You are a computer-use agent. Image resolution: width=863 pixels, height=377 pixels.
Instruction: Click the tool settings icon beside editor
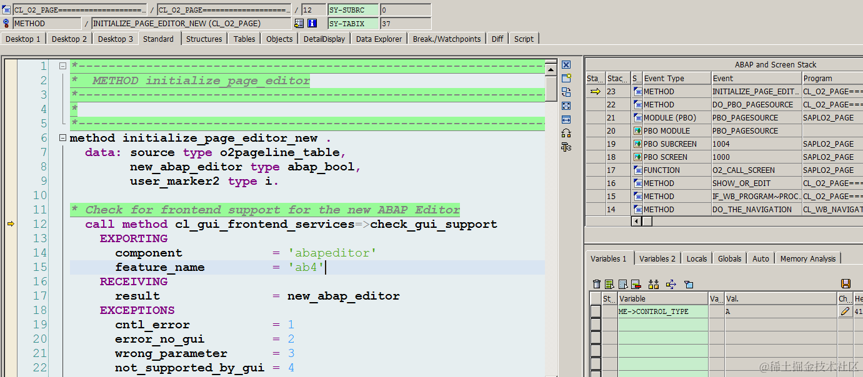[566, 147]
